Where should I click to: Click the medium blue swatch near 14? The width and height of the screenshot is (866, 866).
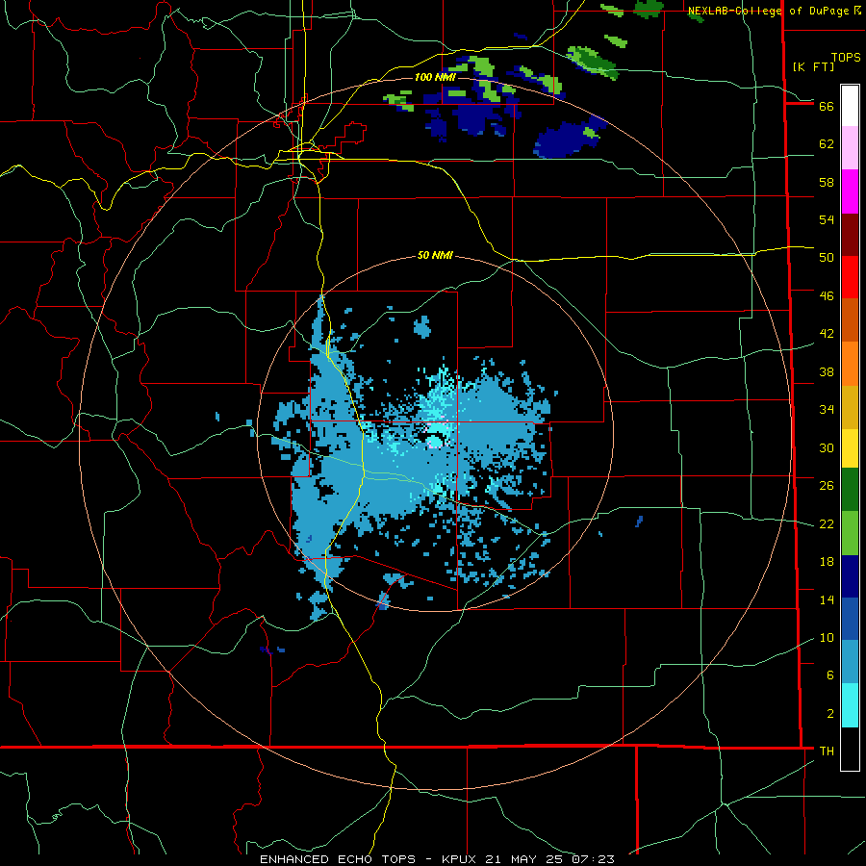tap(850, 619)
